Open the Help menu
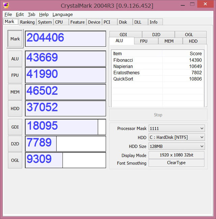This screenshot has width=216, height=219. point(44,15)
